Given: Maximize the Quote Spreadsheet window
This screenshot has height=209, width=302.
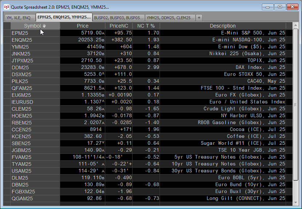Looking at the screenshot, I should [280, 7].
